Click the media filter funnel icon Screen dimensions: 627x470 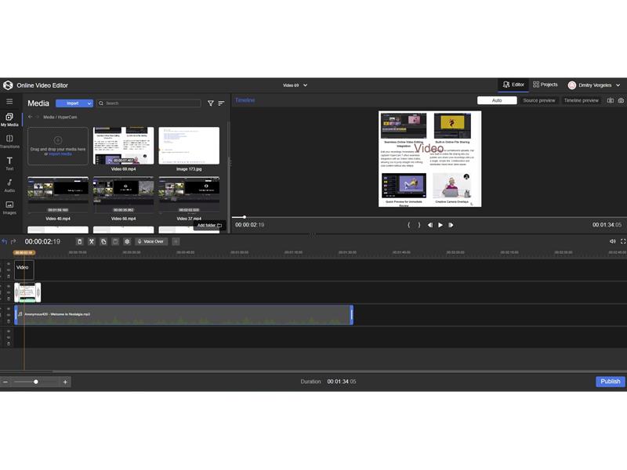point(210,103)
